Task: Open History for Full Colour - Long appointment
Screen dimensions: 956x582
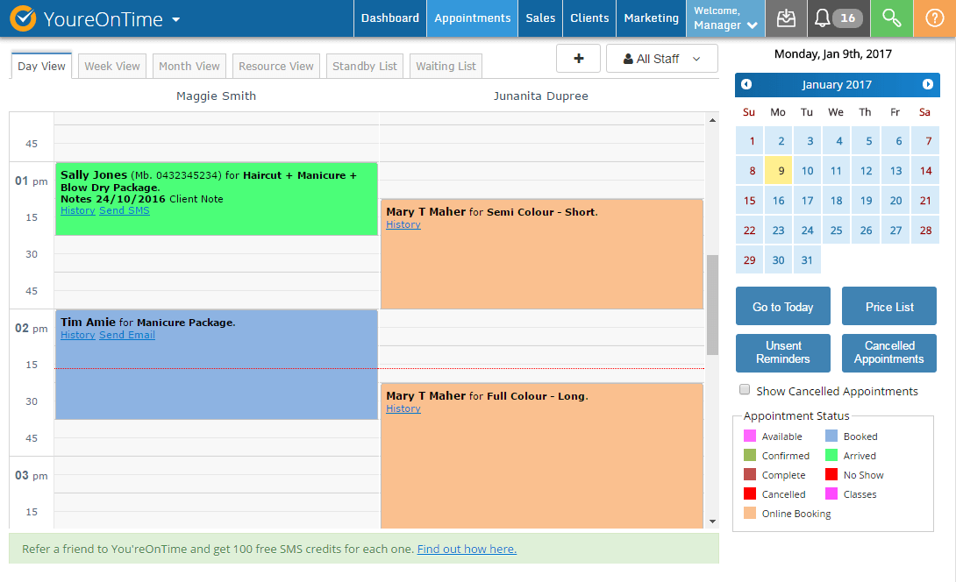Action: [x=403, y=409]
